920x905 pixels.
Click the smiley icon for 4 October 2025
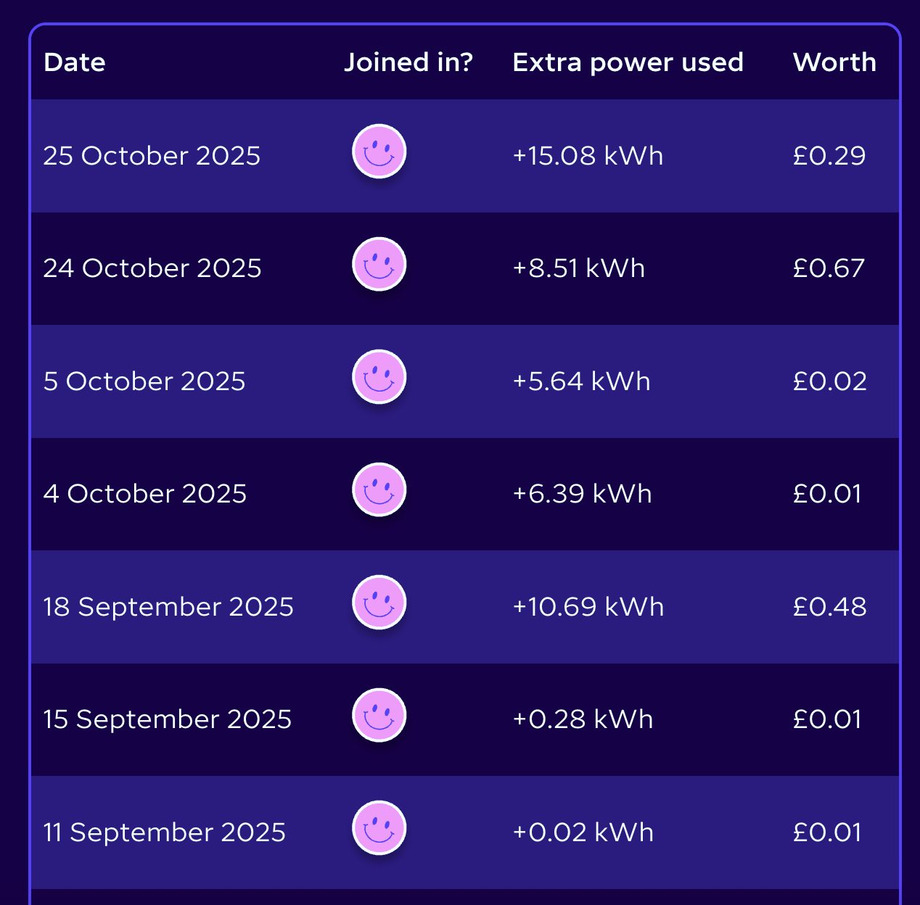coord(379,490)
